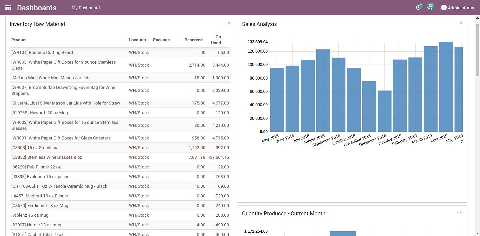Image resolution: width=480 pixels, height=236 pixels.
Task: Click the Dashboards app title
Action: pos(37,8)
